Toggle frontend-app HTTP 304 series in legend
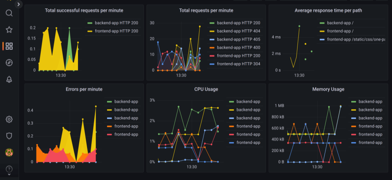This screenshot has height=180, width=392. click(238, 64)
